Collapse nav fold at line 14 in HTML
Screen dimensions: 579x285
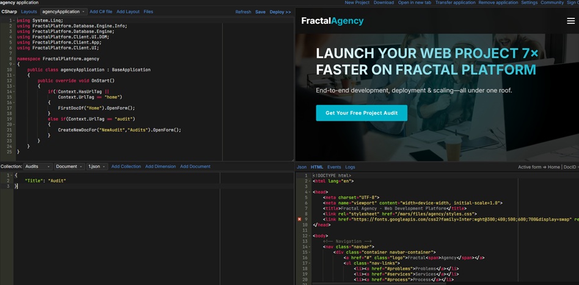[310, 247]
